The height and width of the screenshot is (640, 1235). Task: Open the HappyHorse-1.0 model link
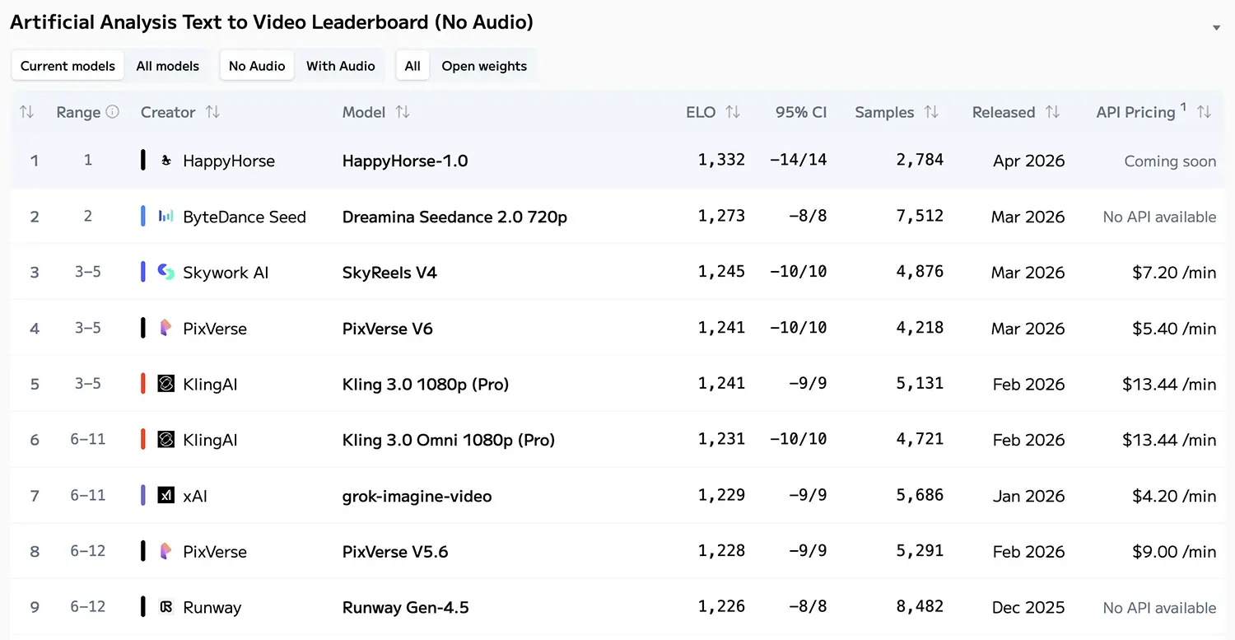tap(405, 161)
